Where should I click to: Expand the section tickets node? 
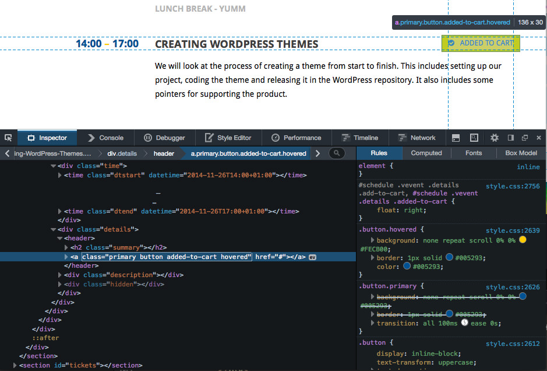[15, 365]
